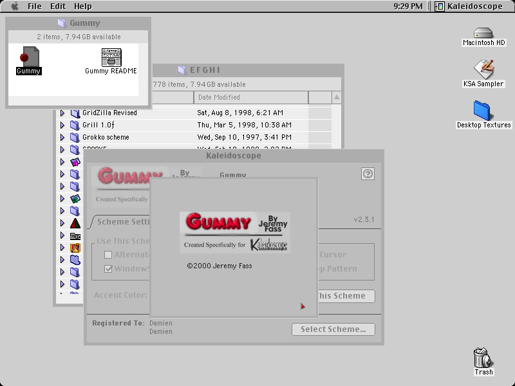Select the green folder icon in EFGHI list

(x=75, y=199)
